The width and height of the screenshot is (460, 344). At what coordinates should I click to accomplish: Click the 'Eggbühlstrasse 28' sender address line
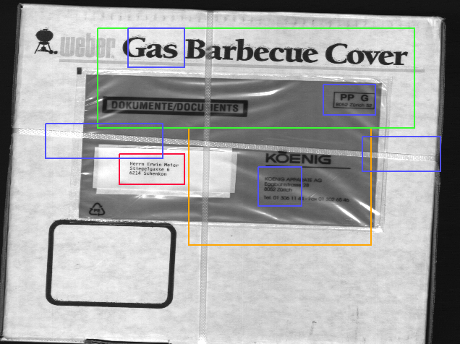(286, 184)
